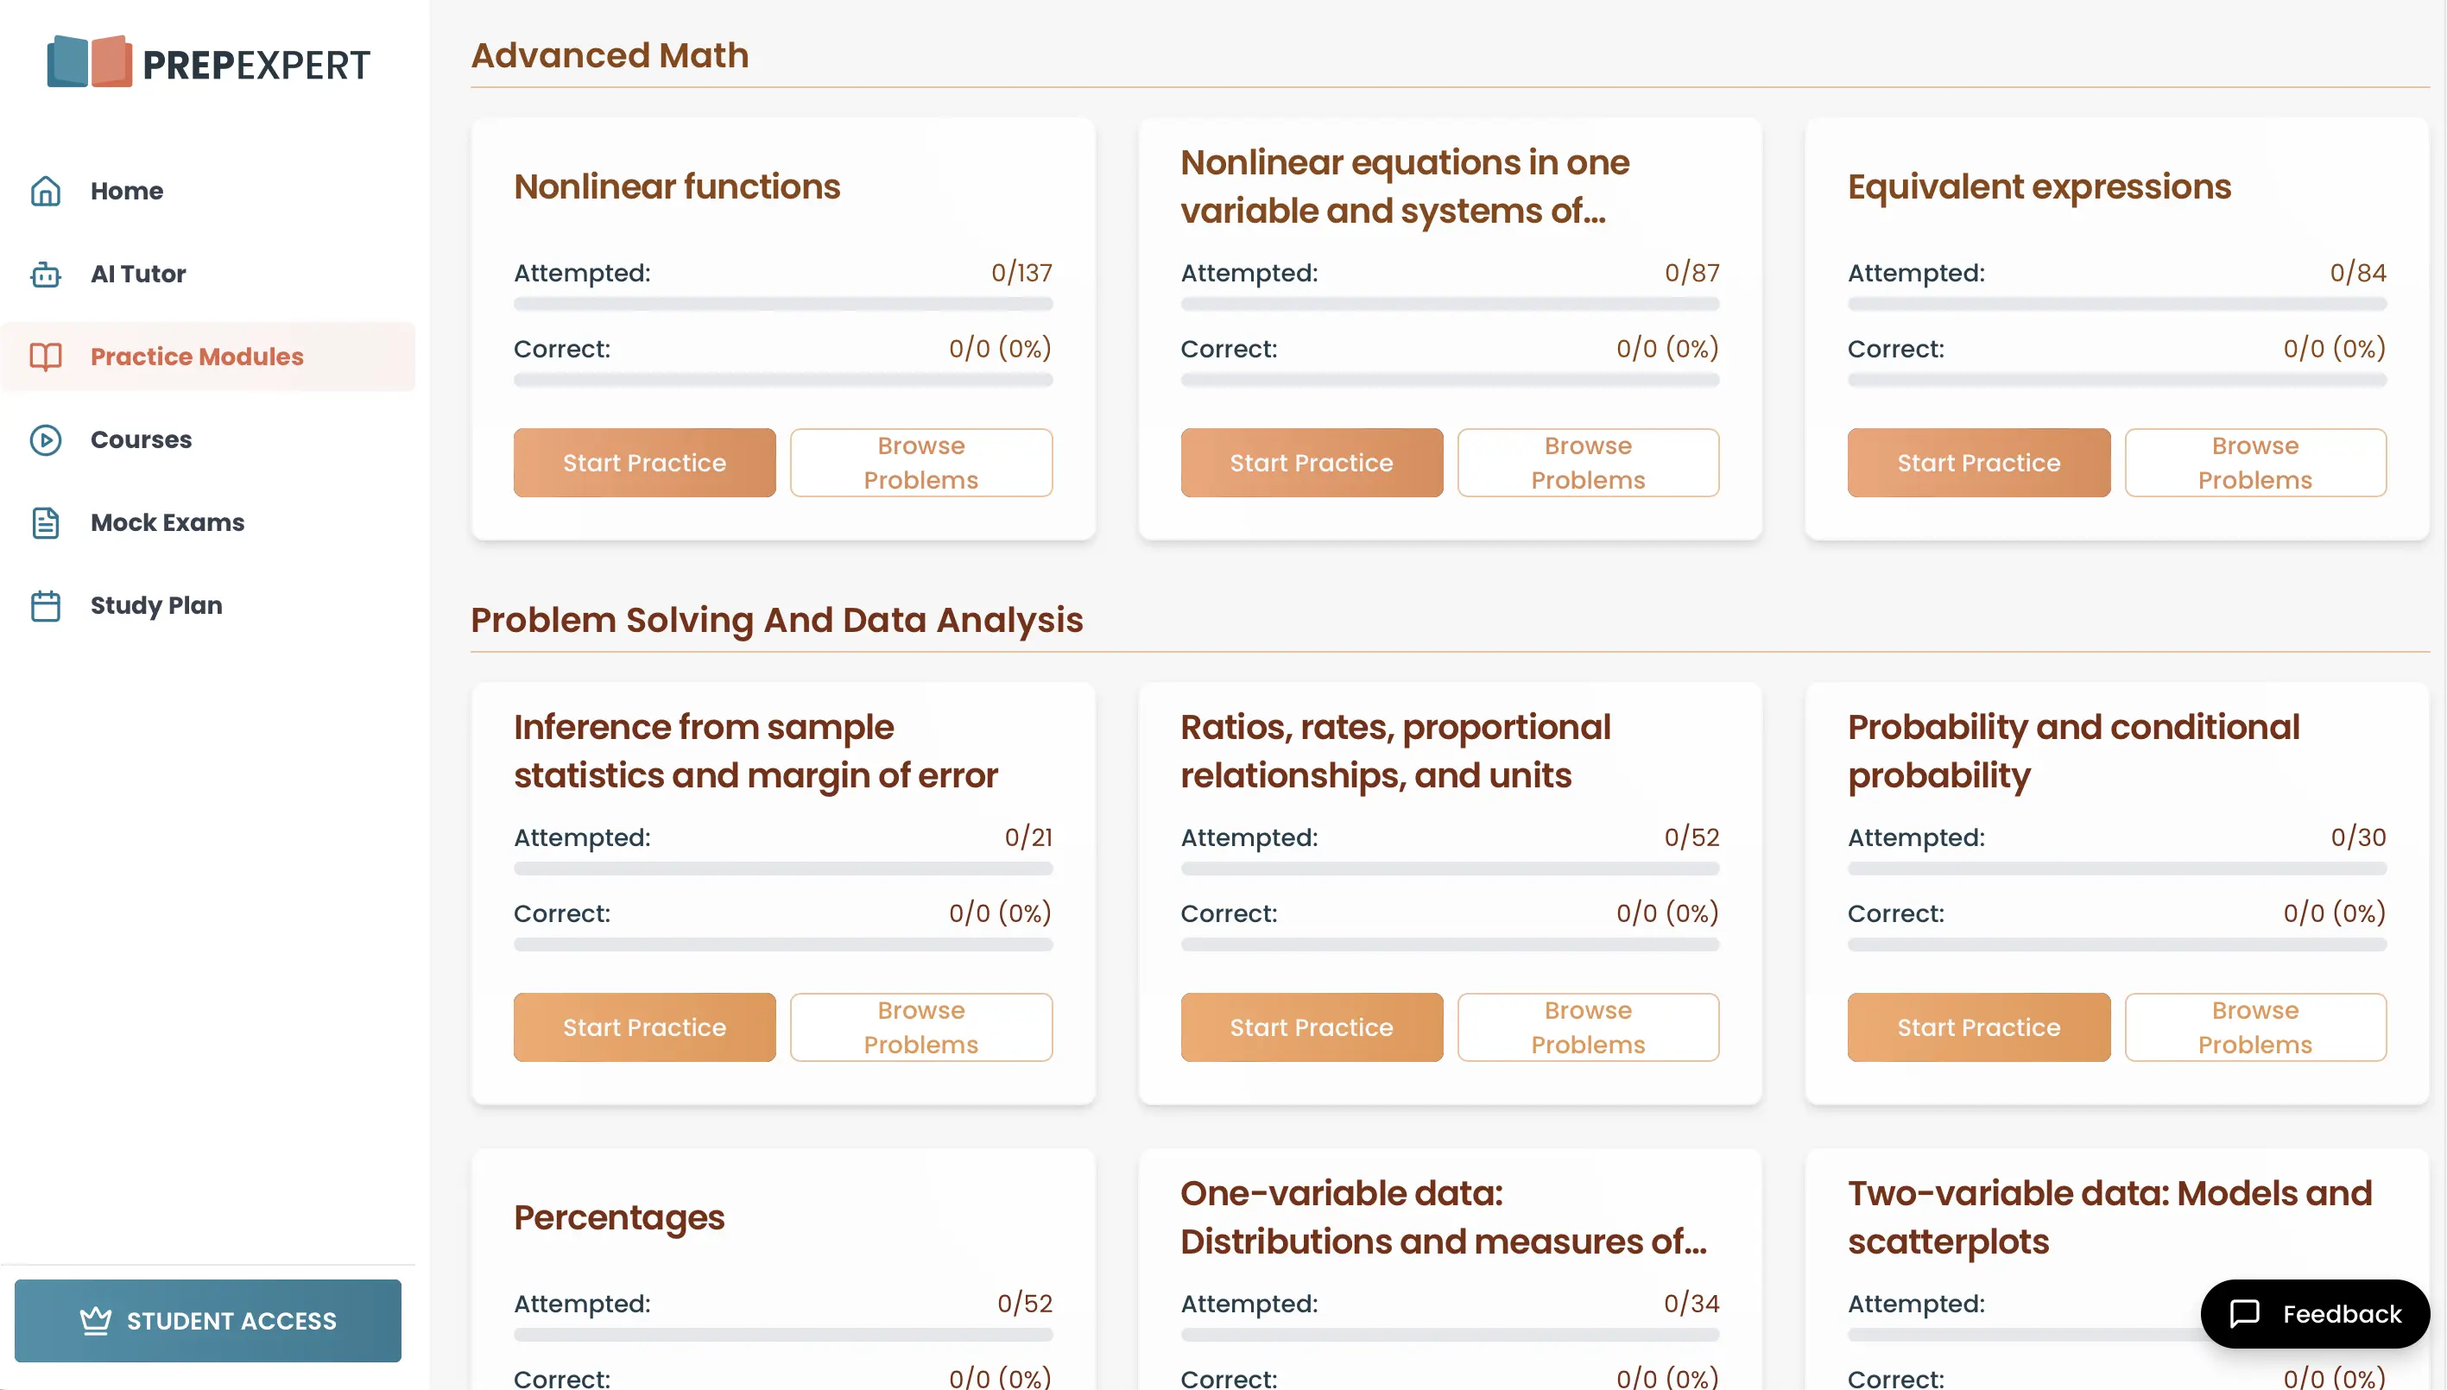Click the STUDENT ACCESS button
The image size is (2447, 1390).
208,1321
